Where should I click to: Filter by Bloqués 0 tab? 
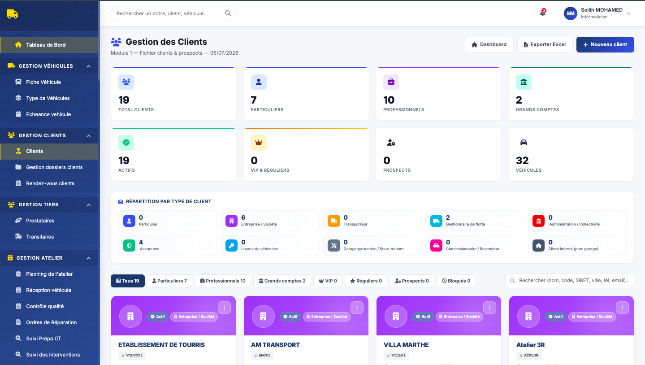point(456,281)
